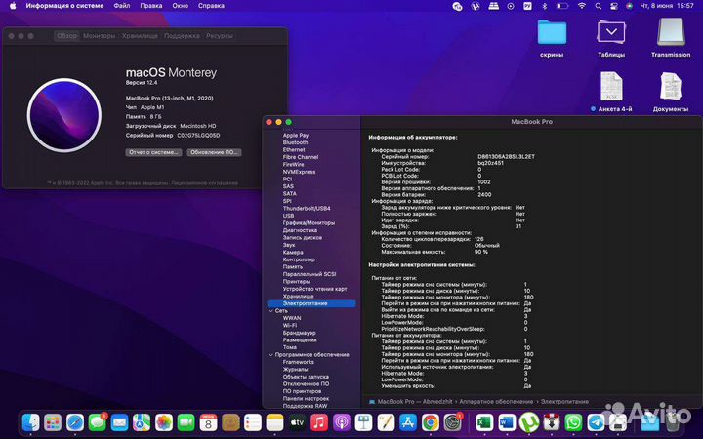Open Finder from the Dock
703x439 pixels.
pos(31,422)
